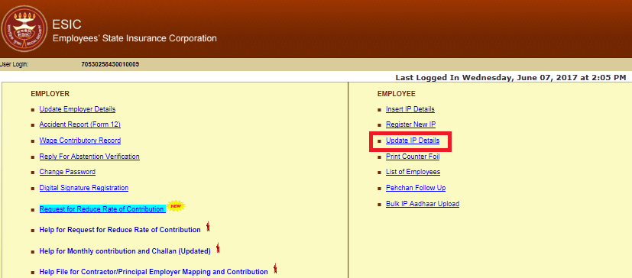Screen dimensions: 632x278
Task: Open Insert IP Details link
Action: 410,109
